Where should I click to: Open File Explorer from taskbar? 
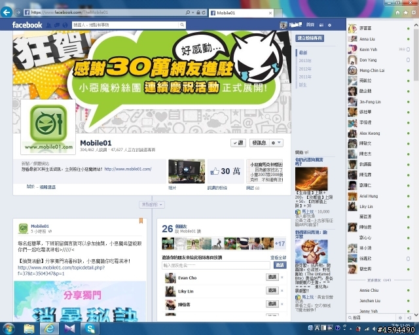(29, 328)
